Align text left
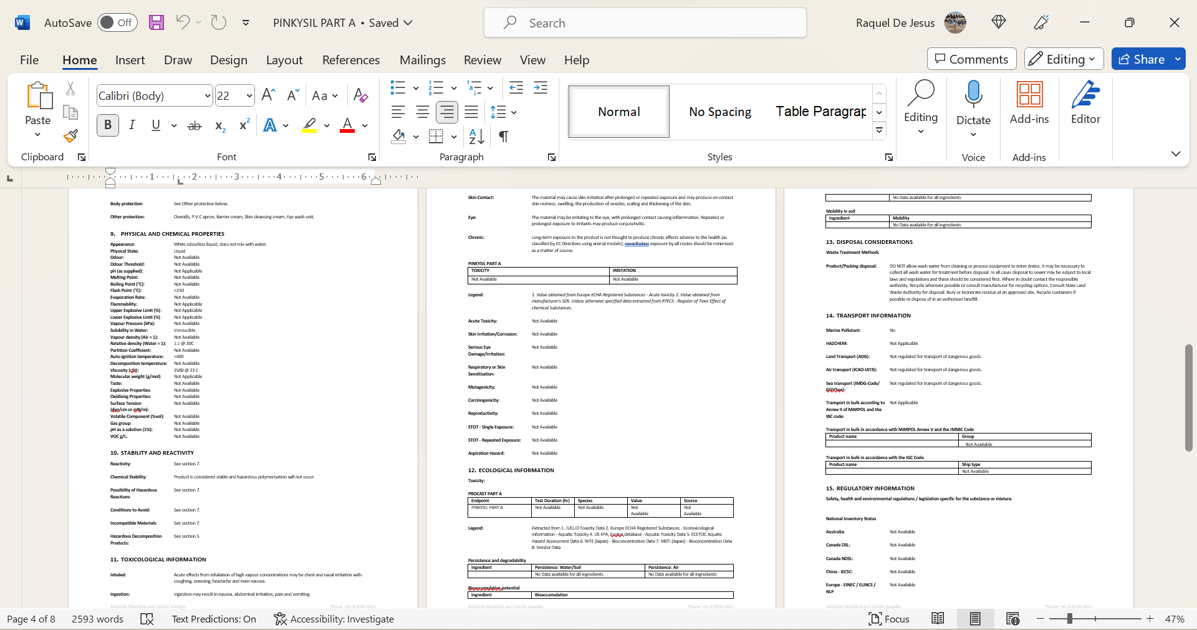Image resolution: width=1197 pixels, height=630 pixels. [x=398, y=112]
